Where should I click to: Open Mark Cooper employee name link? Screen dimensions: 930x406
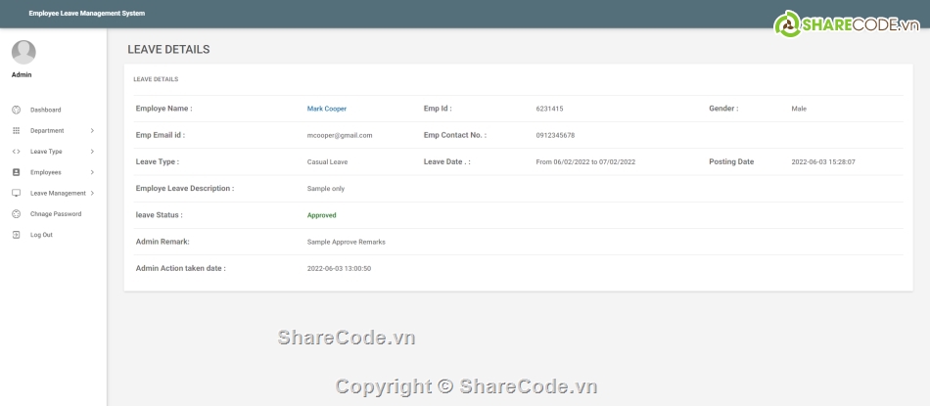tap(326, 109)
